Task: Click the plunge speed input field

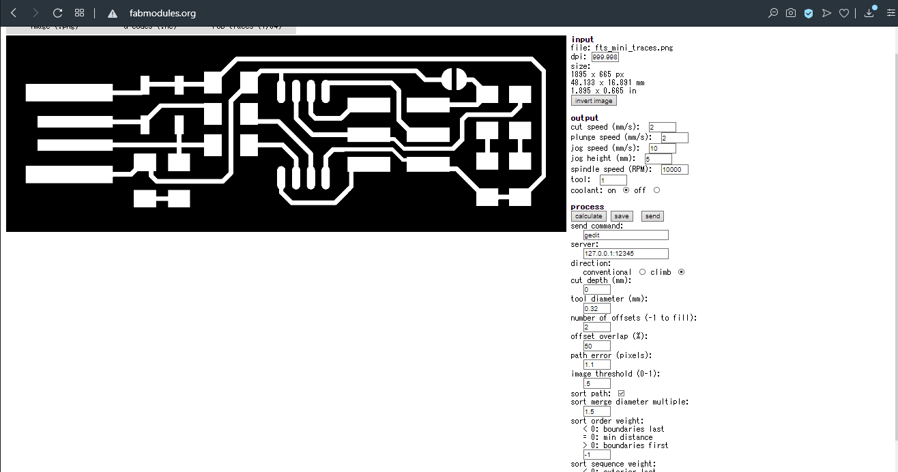Action: coord(674,138)
